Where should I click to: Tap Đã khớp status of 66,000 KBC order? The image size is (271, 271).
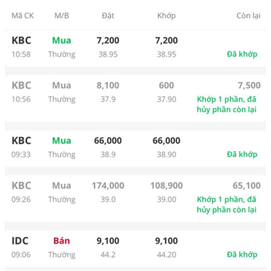pyautogui.click(x=242, y=154)
